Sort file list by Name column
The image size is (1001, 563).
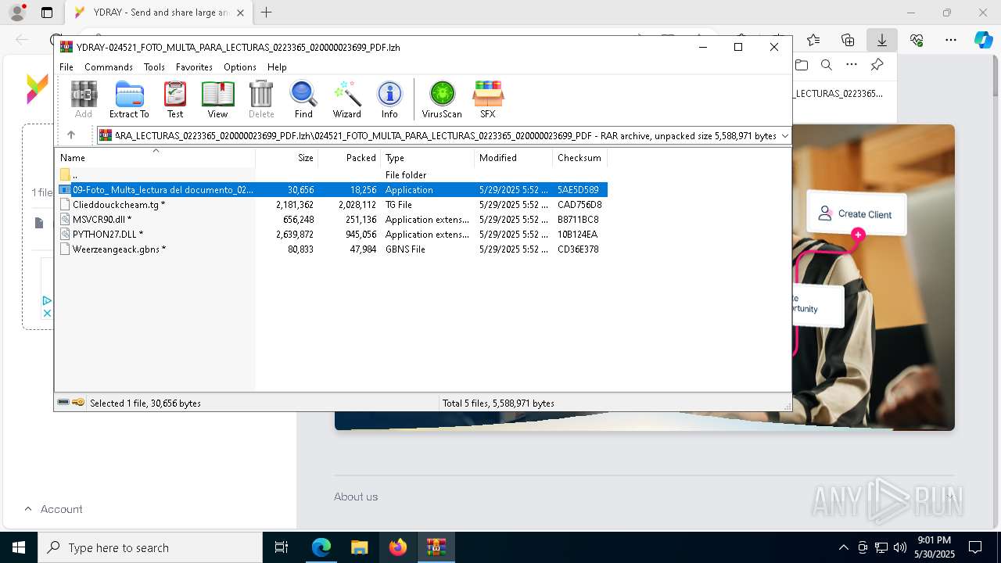pyautogui.click(x=155, y=158)
